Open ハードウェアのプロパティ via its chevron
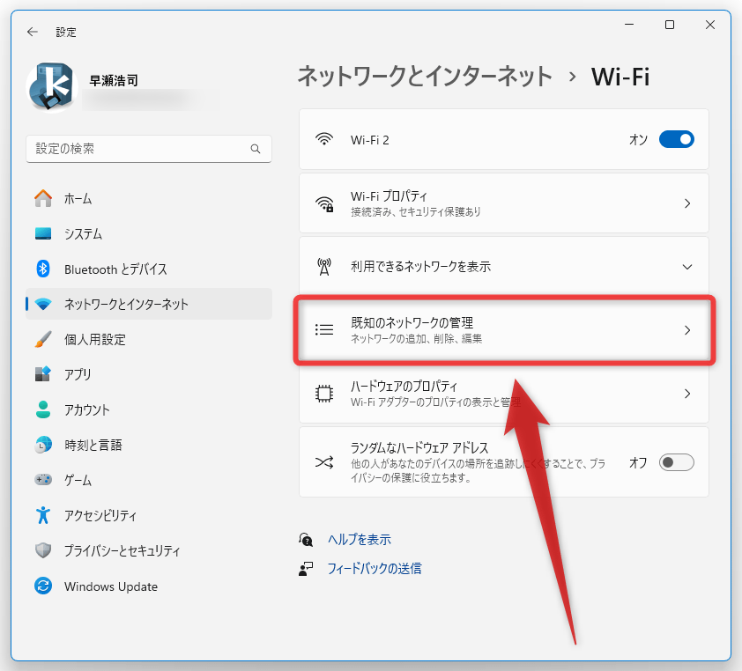 click(687, 394)
